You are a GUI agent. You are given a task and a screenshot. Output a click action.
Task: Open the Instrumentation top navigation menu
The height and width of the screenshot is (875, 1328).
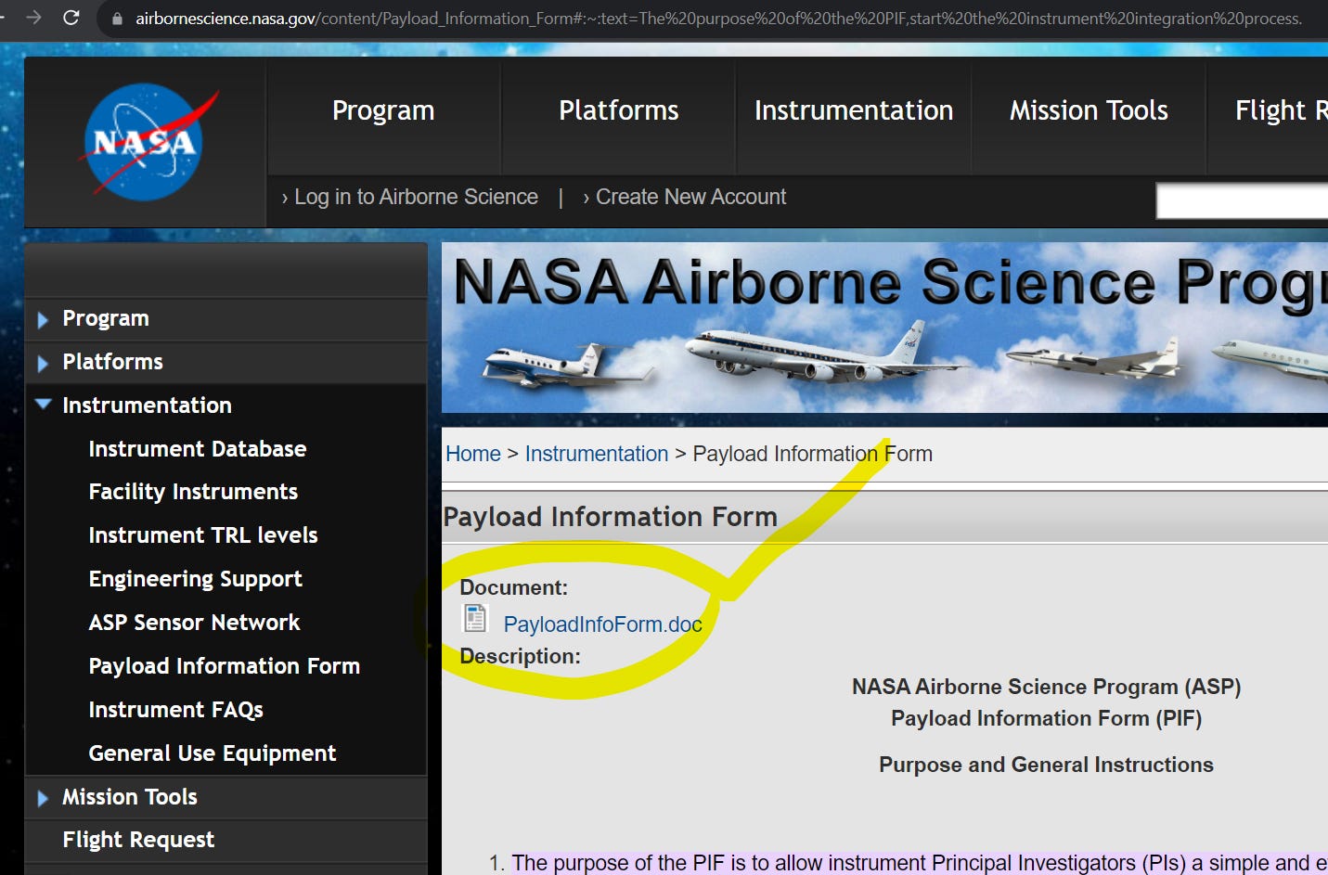[x=854, y=110]
